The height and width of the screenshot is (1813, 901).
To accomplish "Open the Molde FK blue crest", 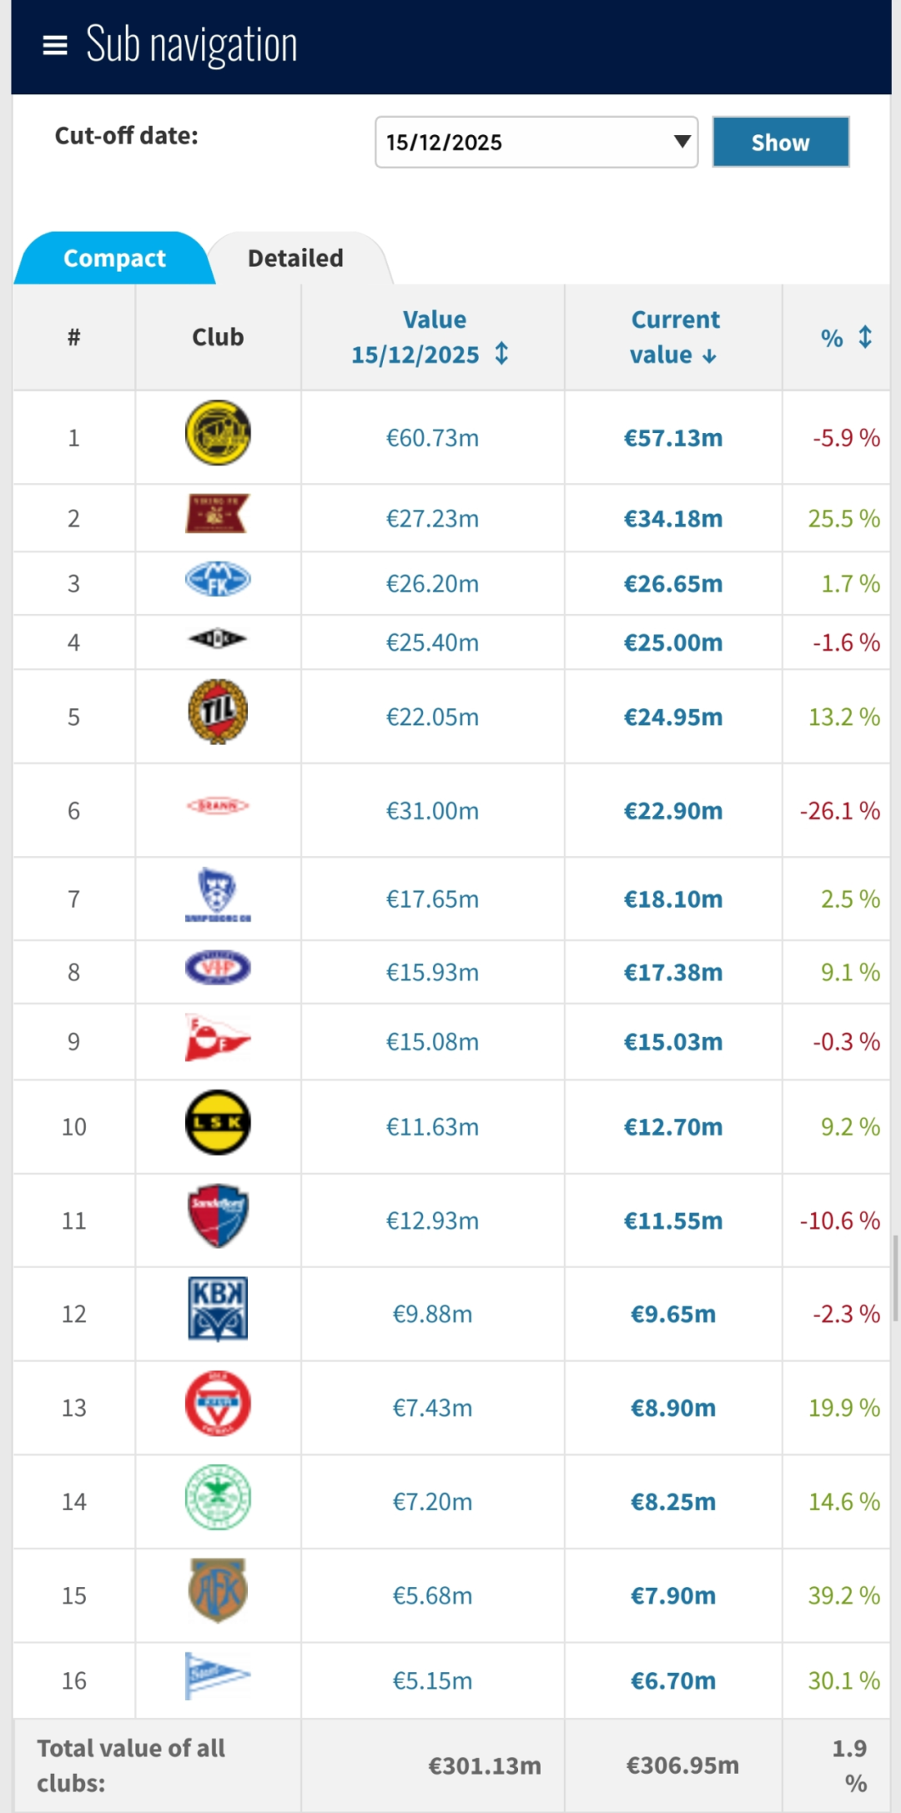I will (x=218, y=580).
